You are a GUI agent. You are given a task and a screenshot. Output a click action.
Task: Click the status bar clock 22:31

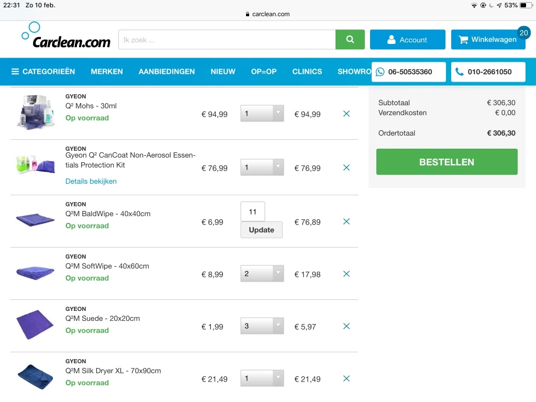[x=12, y=5]
